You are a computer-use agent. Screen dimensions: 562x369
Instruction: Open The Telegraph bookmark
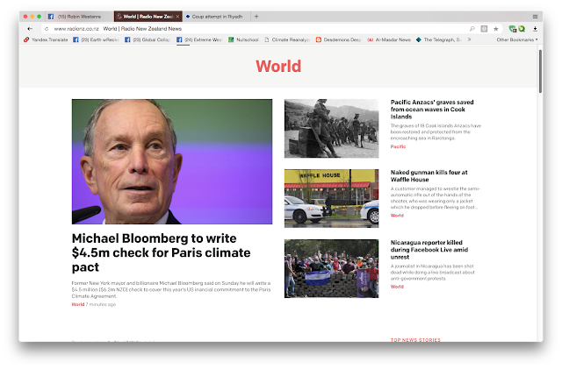tap(439, 39)
